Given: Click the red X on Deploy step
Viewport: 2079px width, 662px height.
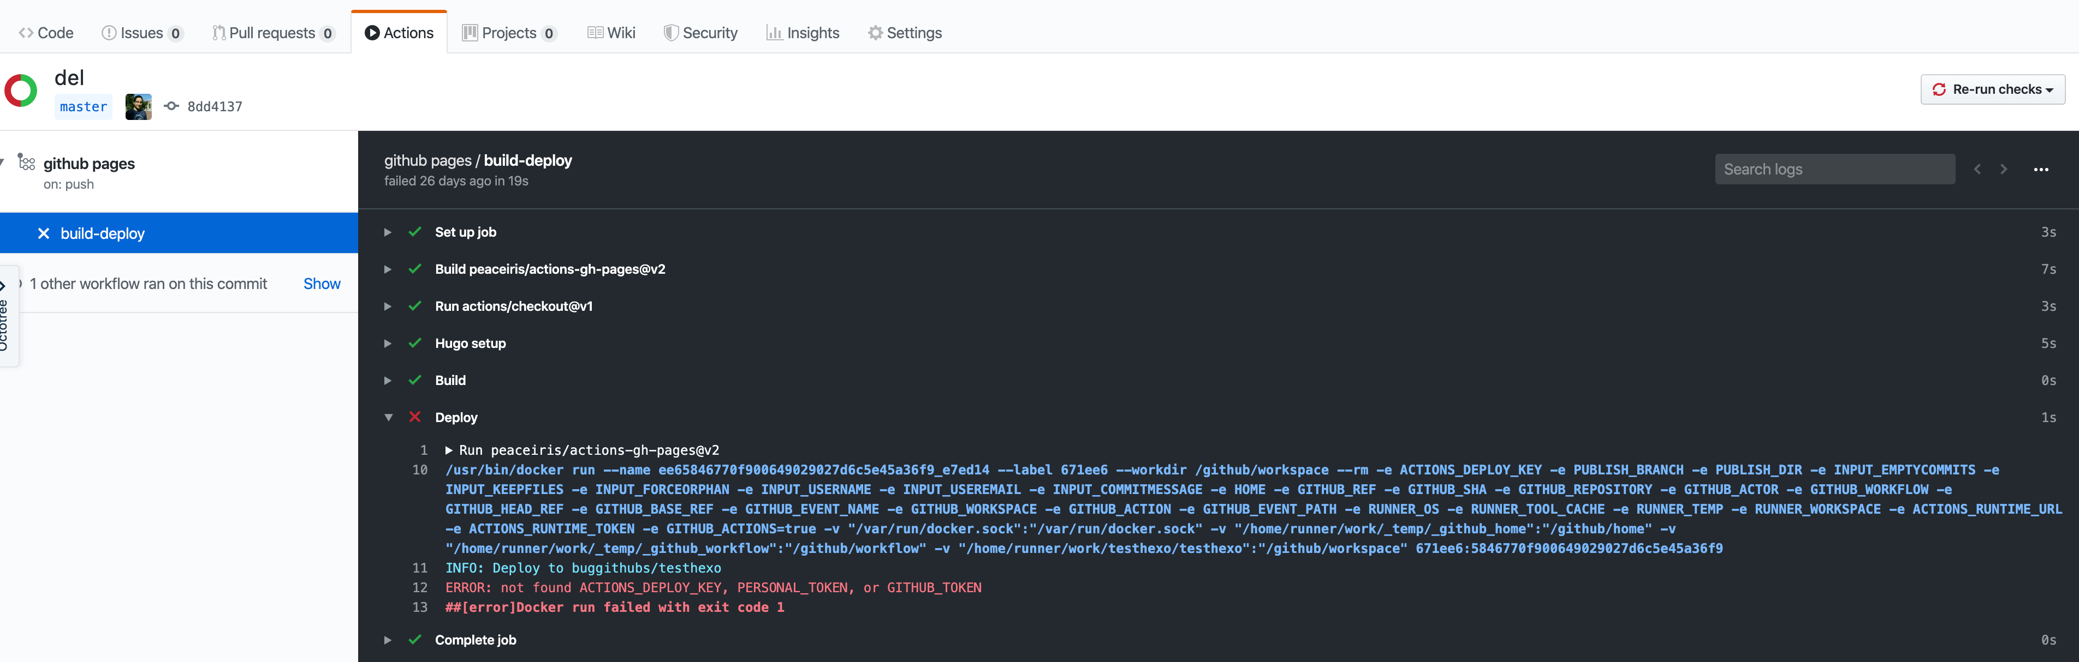Looking at the screenshot, I should click(x=415, y=417).
